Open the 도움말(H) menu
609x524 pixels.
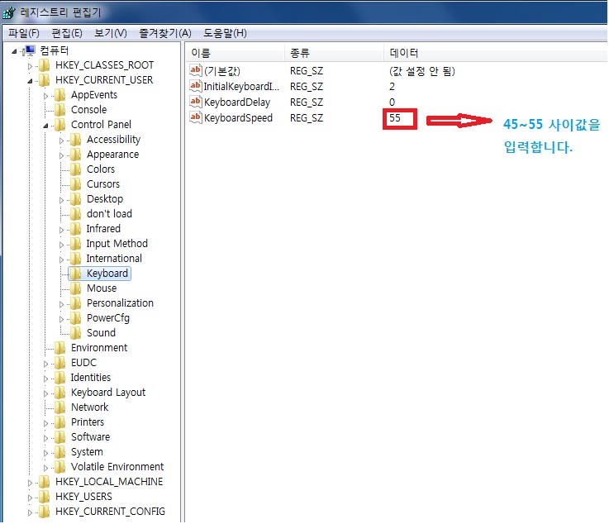pos(226,33)
